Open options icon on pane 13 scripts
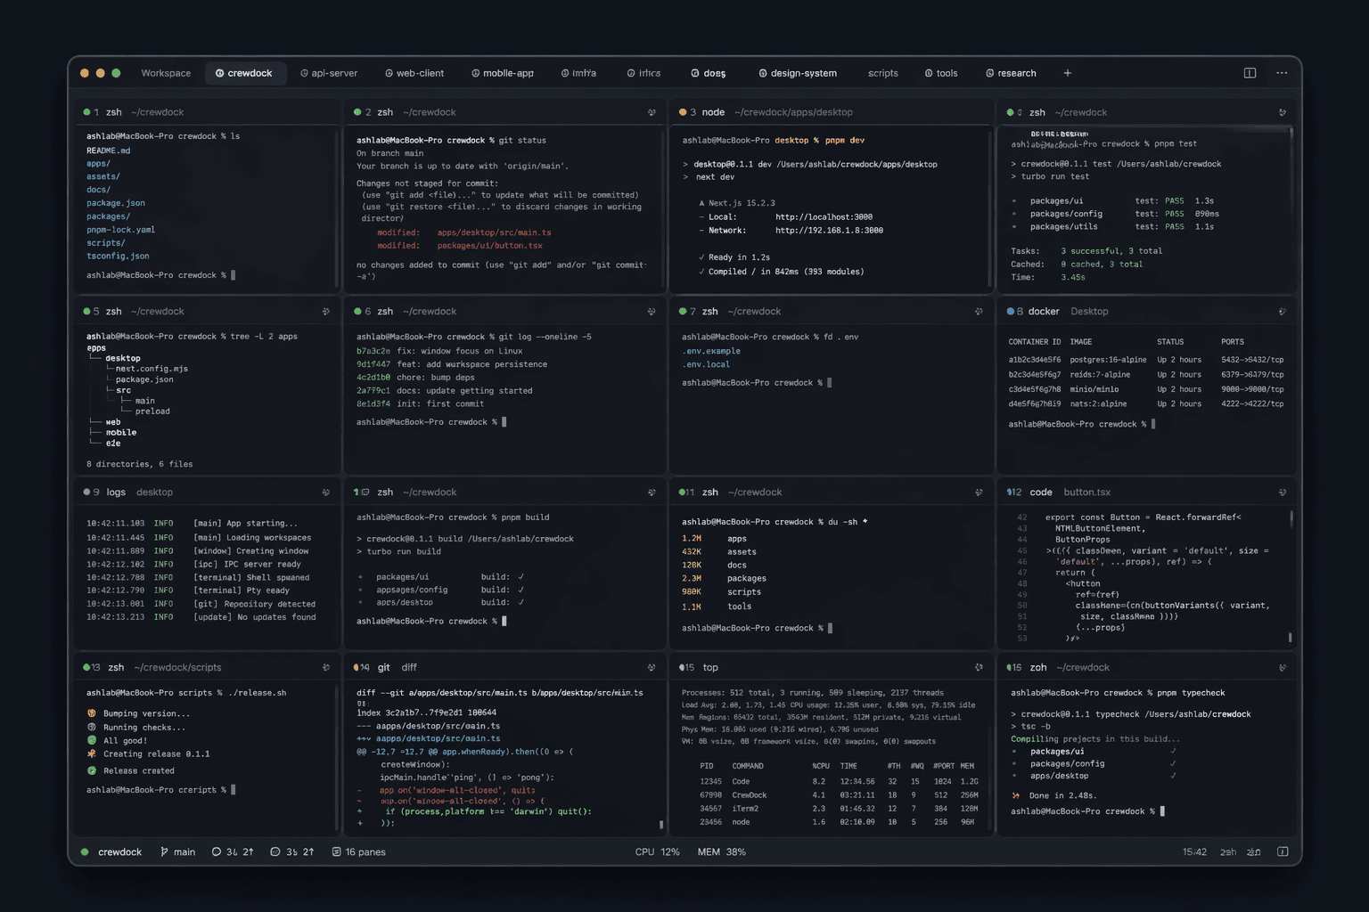1369x912 pixels. coord(326,668)
